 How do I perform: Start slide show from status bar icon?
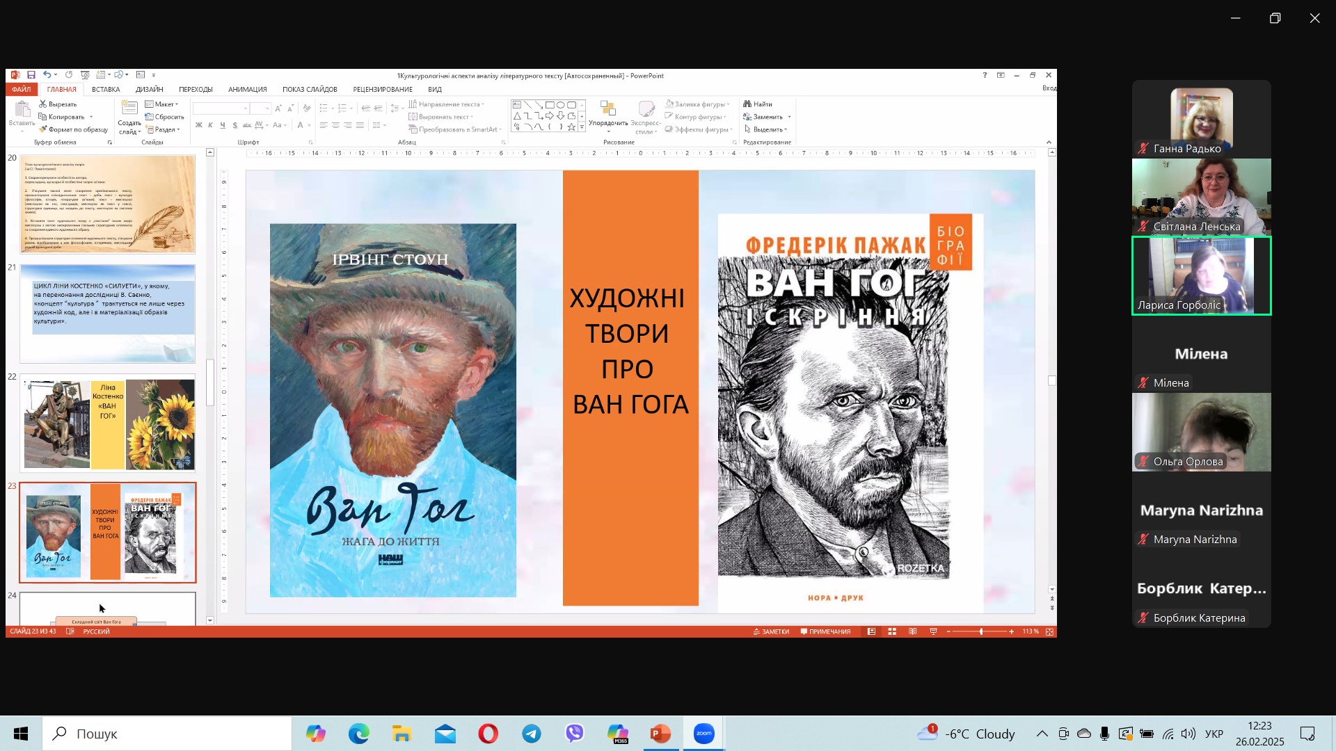point(934,631)
